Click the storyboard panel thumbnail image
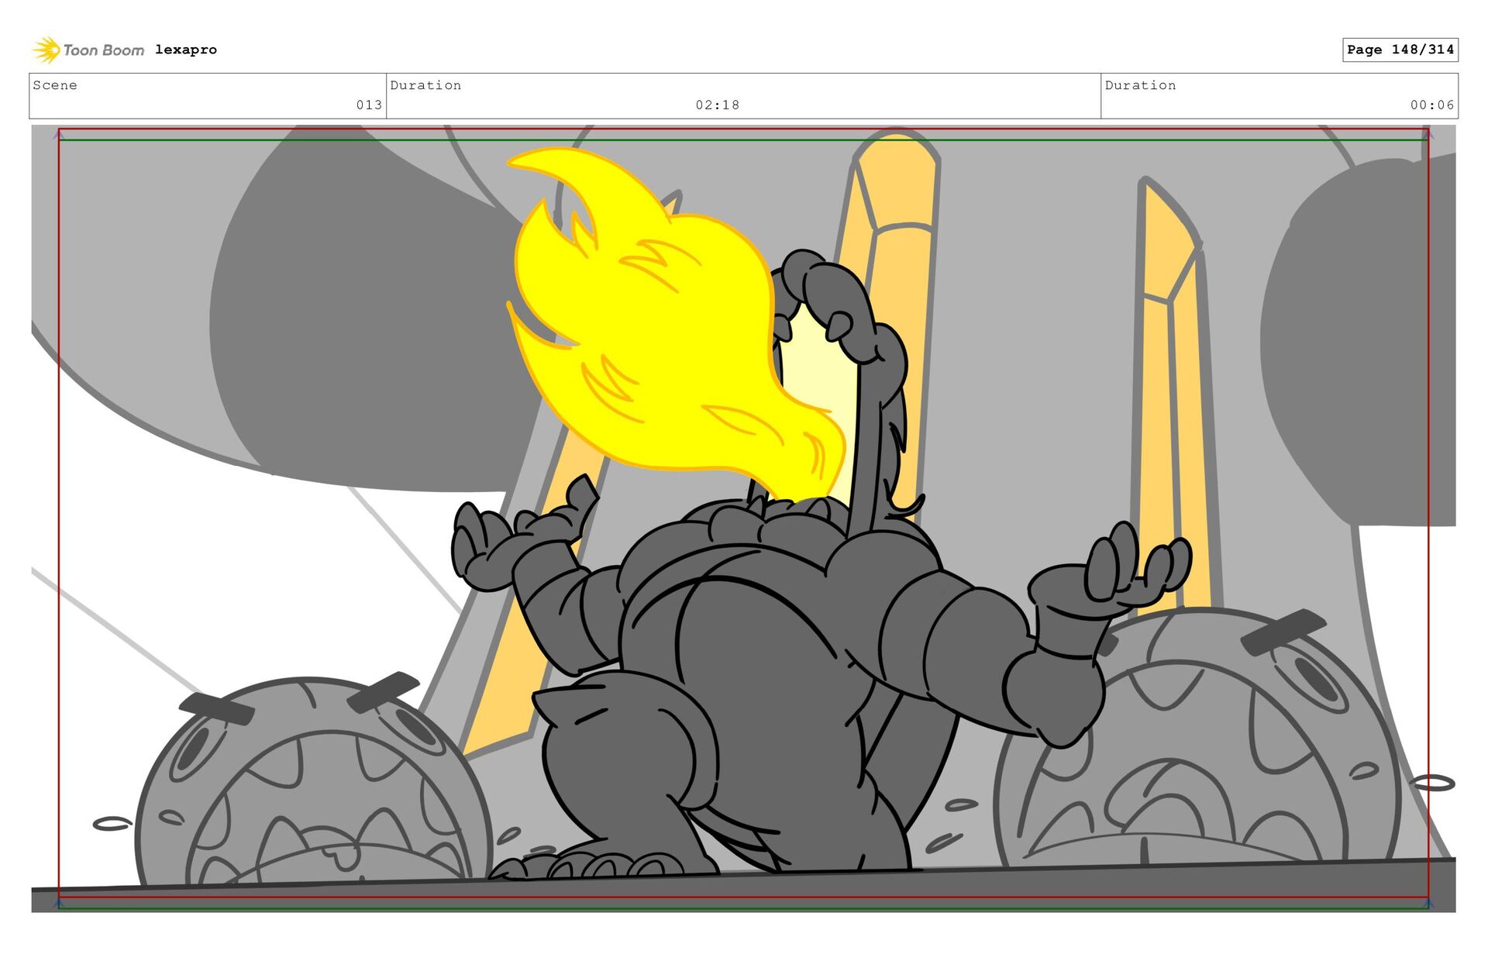The image size is (1488, 961). pyautogui.click(x=743, y=518)
